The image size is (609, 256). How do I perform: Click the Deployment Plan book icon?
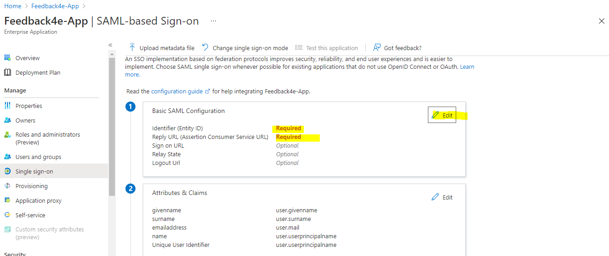point(7,72)
